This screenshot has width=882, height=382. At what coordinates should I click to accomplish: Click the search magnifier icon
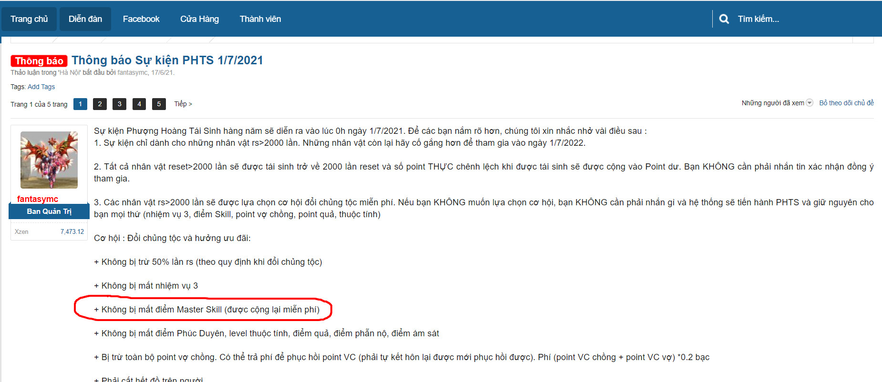pyautogui.click(x=724, y=19)
